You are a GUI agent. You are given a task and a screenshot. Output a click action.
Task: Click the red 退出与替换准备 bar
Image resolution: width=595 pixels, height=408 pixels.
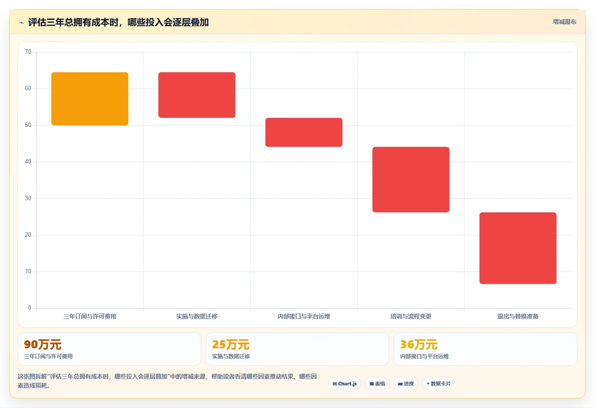tap(518, 248)
